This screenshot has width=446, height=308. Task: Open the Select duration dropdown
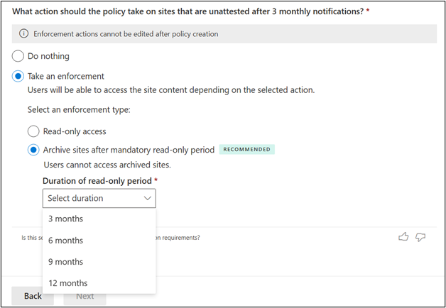[99, 198]
